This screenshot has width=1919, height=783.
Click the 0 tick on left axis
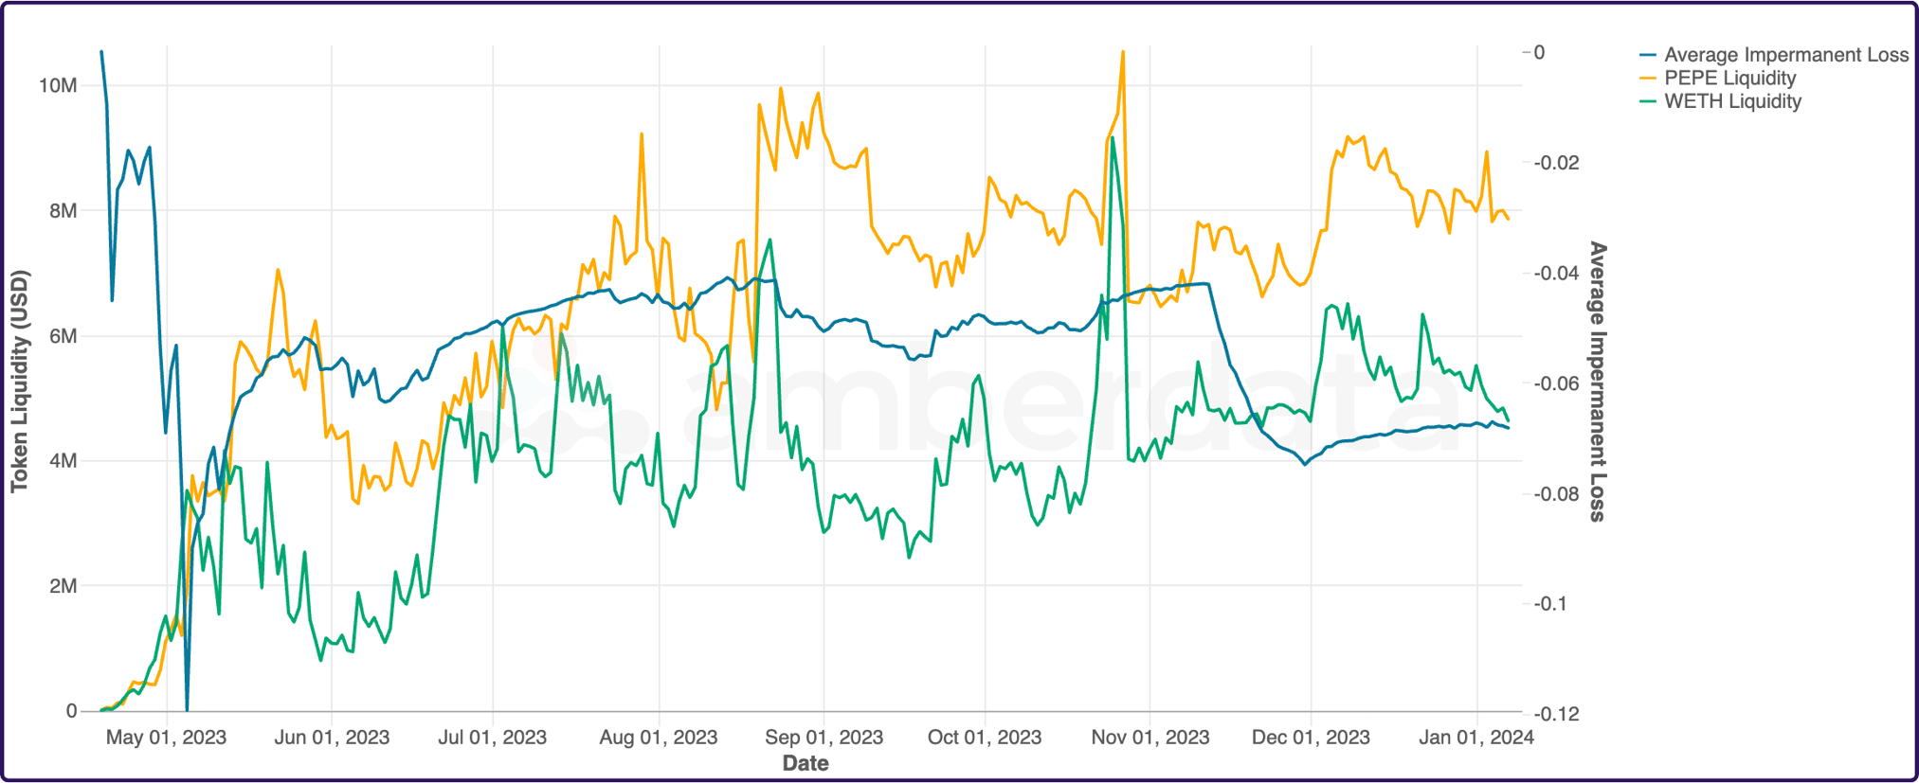(x=71, y=711)
